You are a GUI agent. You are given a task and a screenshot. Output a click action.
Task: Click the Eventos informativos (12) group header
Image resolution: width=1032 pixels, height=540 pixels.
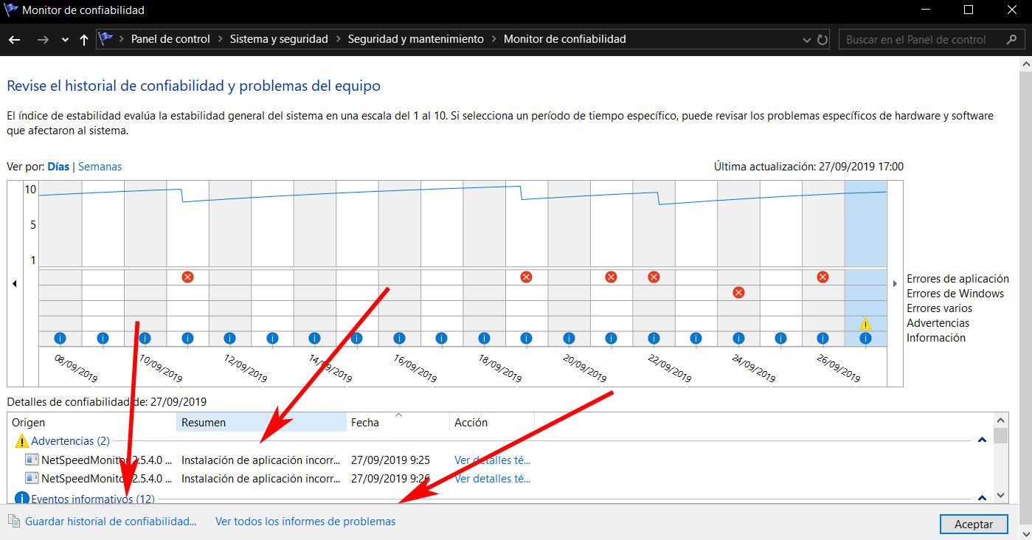pos(92,499)
